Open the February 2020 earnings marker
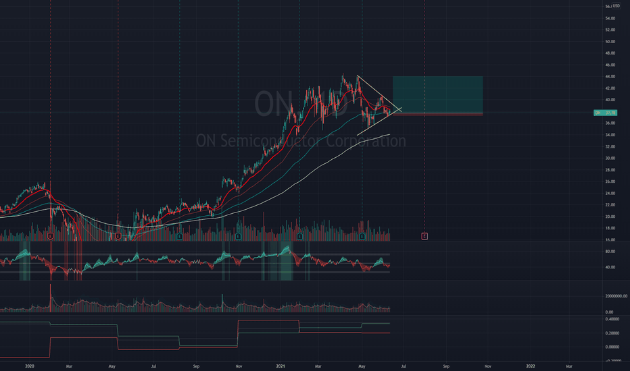 51,236
